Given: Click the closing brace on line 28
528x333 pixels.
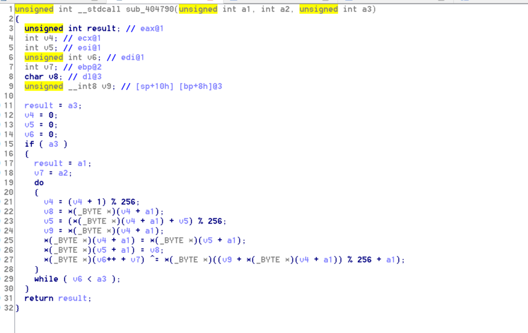Looking at the screenshot, I should click(36, 269).
